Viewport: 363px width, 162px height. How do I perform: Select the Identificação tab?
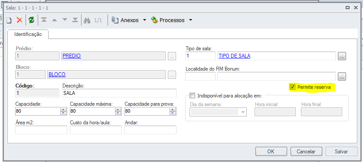[28, 34]
